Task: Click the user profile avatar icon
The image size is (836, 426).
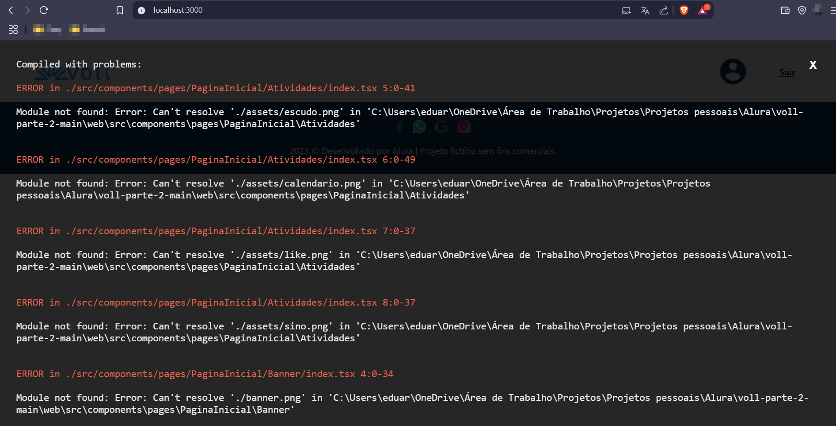Action: point(733,71)
